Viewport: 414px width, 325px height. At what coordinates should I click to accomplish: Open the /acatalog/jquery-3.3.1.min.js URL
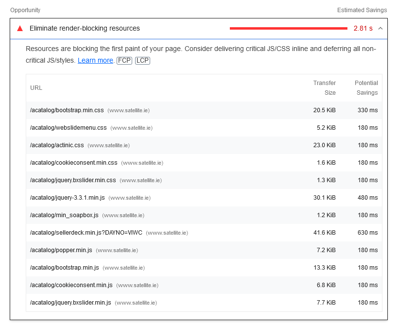68,198
